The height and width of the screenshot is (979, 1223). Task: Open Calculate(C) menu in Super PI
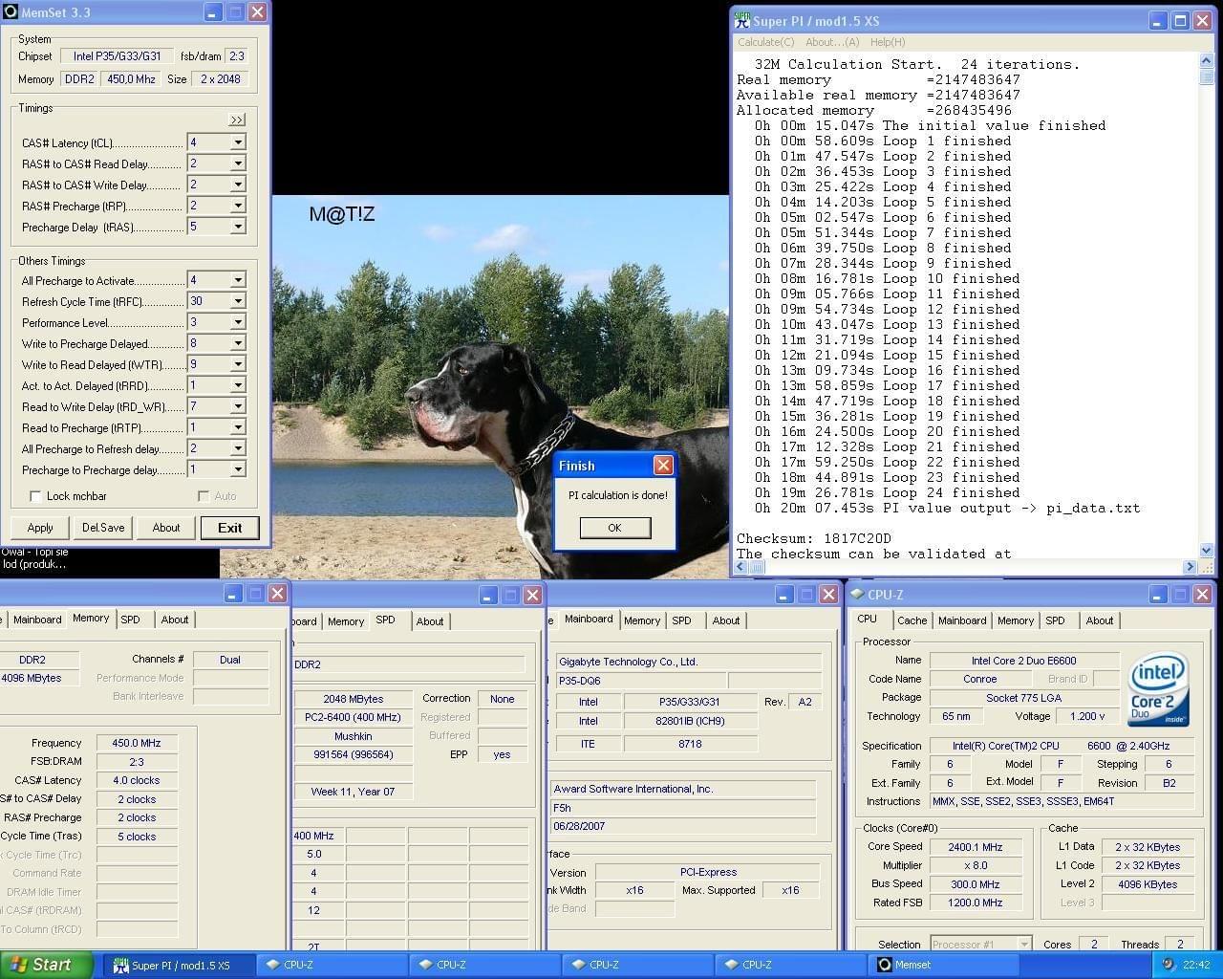766,42
